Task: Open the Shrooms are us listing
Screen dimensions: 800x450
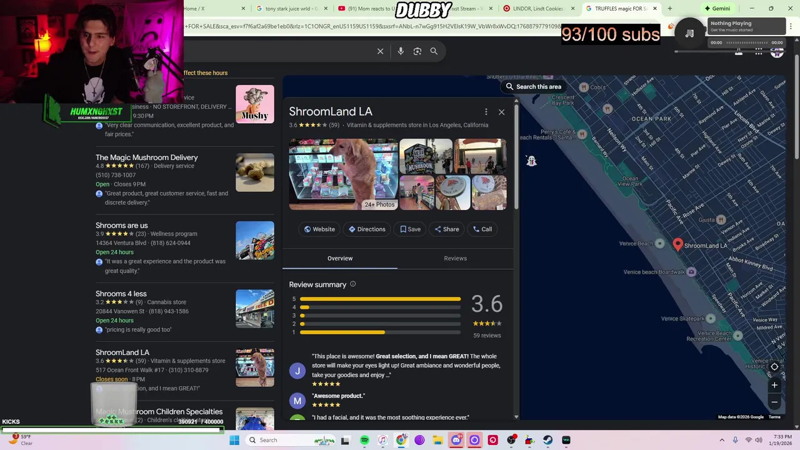Action: [x=122, y=226]
